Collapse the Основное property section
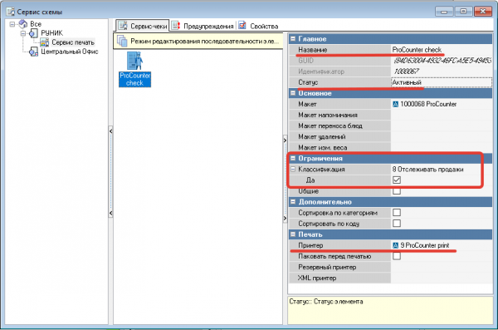Viewport: 498px width, 330px height. click(x=293, y=93)
